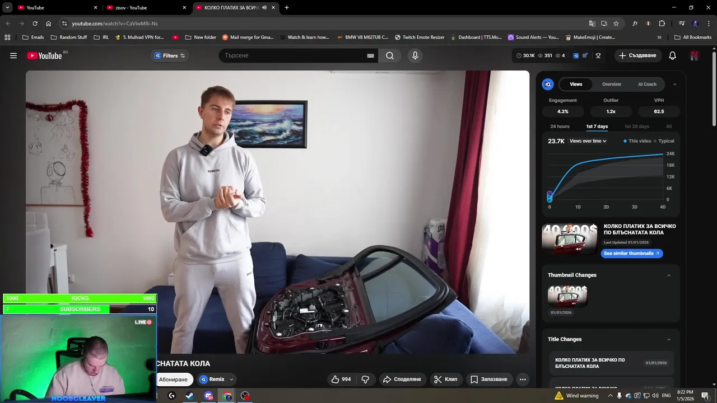717x403 pixels.
Task: Click the Споделяне share button
Action: (402, 379)
